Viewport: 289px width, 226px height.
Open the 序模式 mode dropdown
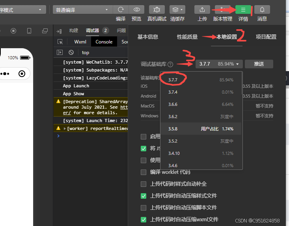[x=23, y=9]
